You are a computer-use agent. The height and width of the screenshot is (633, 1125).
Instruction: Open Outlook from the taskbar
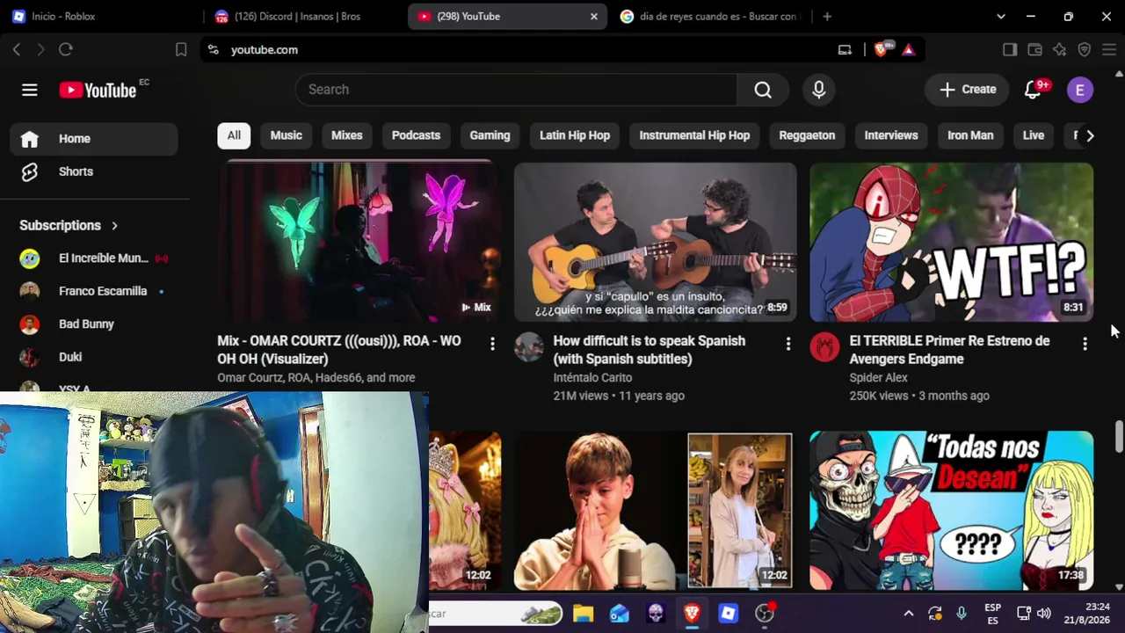click(x=620, y=614)
